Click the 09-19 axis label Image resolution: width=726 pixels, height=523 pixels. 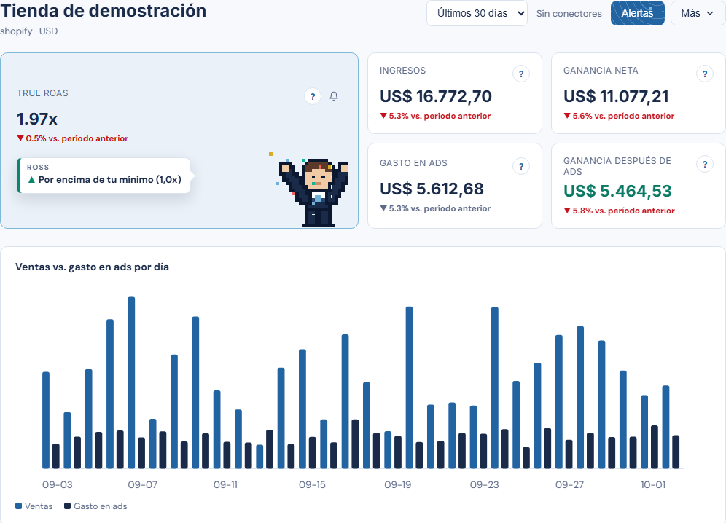(x=398, y=485)
